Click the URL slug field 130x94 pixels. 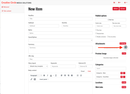point(61,59)
